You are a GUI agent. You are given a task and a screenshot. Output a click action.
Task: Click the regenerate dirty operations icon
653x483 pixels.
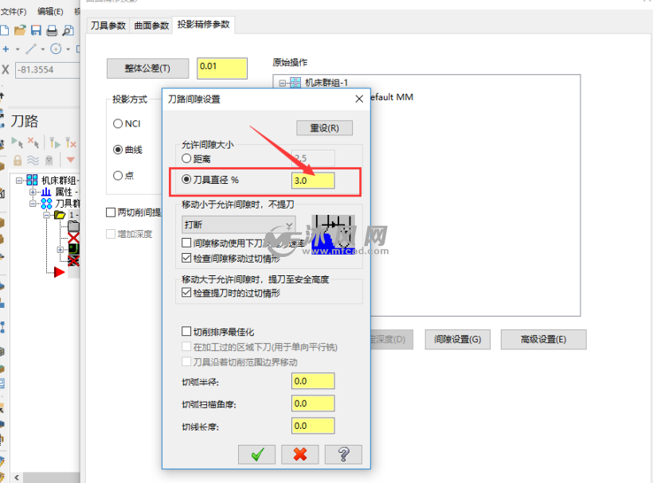tap(70, 143)
